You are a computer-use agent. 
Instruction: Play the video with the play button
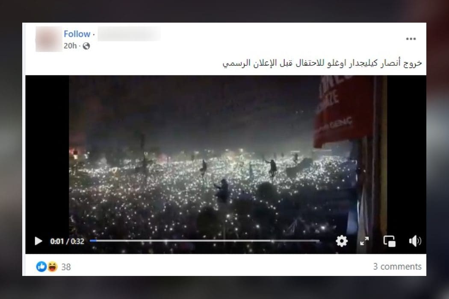pos(38,241)
